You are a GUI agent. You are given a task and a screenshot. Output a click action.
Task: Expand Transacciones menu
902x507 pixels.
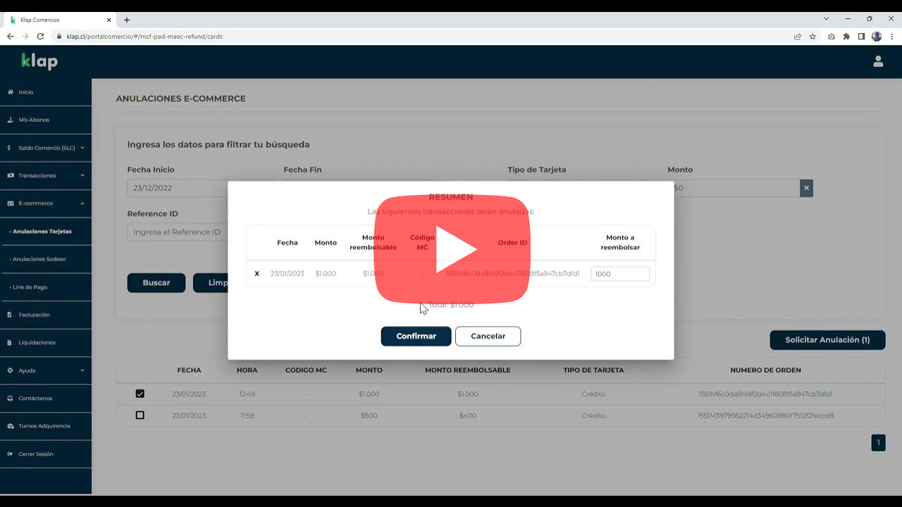pyautogui.click(x=46, y=175)
